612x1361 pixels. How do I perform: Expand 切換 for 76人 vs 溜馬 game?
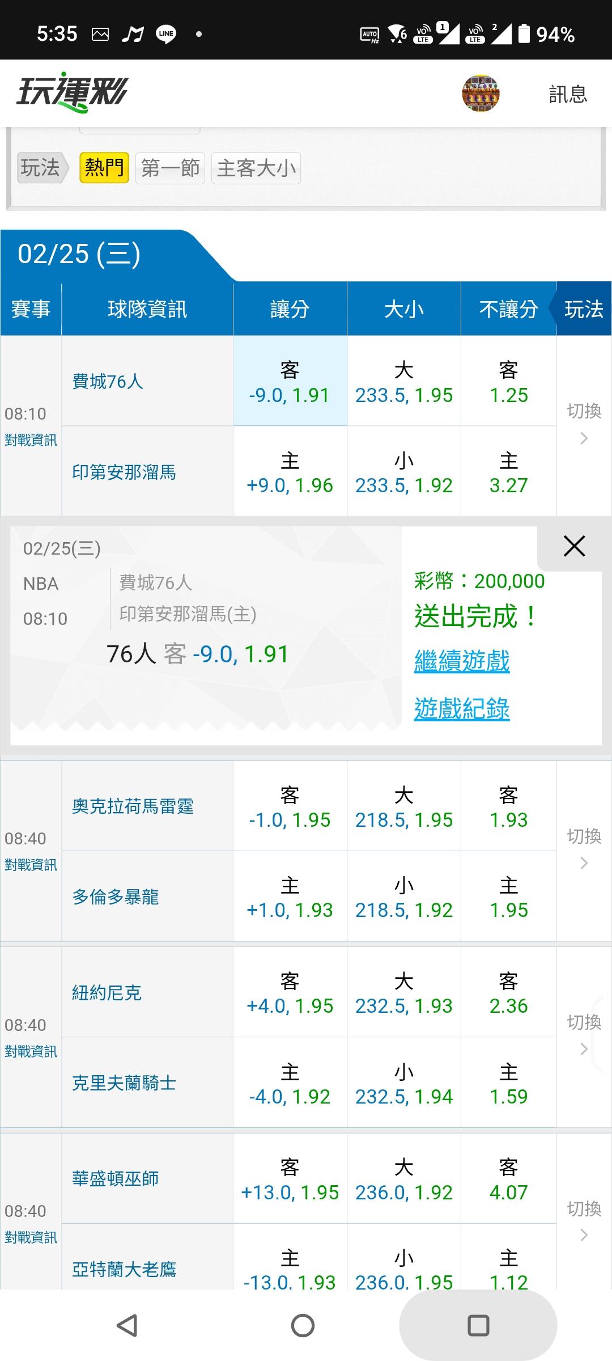[584, 424]
